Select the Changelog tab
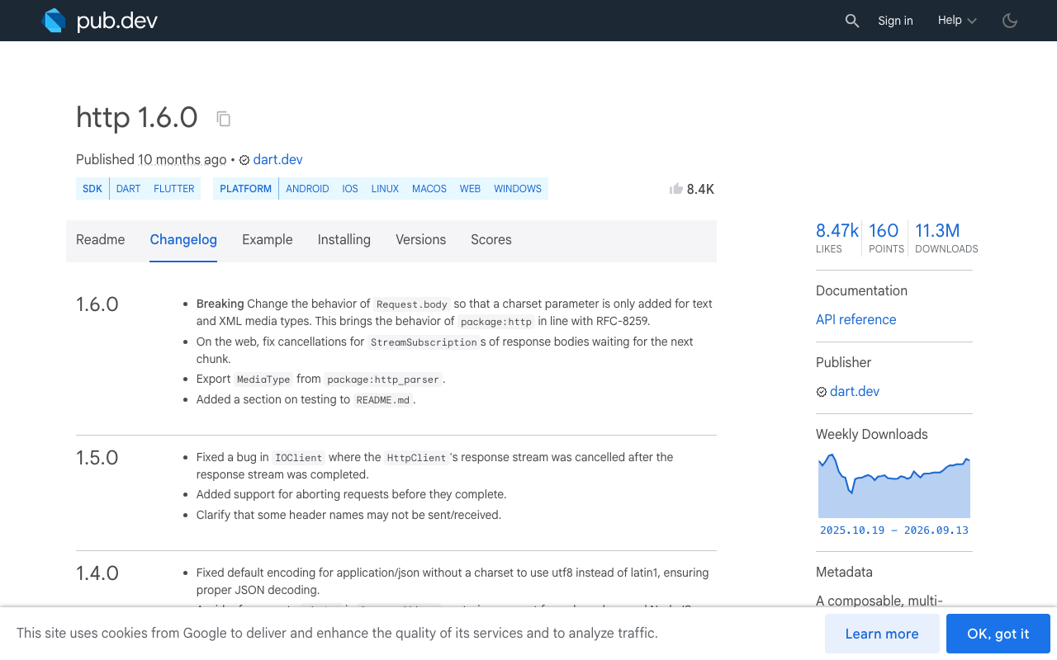1057x660 pixels. coord(183,240)
